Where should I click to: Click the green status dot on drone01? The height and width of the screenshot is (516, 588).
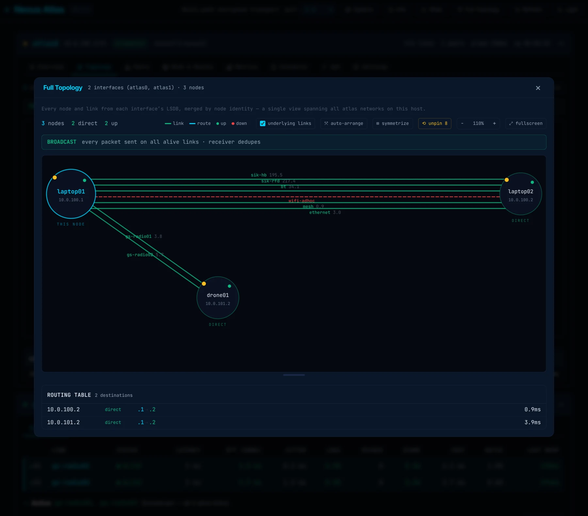pos(229,286)
